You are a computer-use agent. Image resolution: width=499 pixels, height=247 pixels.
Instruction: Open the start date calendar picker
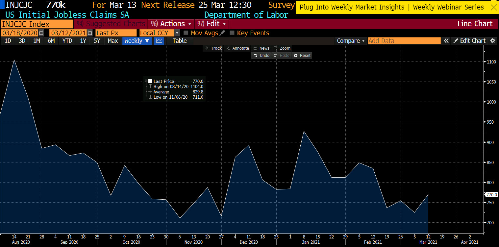(41, 33)
